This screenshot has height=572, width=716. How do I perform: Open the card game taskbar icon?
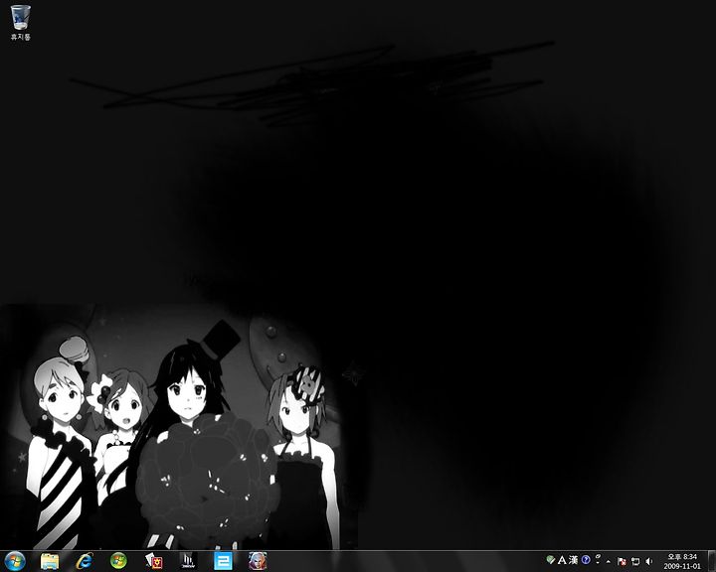tap(154, 561)
